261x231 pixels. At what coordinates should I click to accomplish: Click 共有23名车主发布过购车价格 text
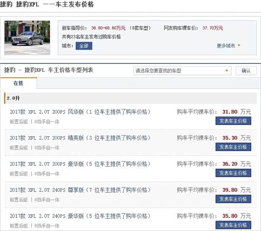click(x=91, y=37)
